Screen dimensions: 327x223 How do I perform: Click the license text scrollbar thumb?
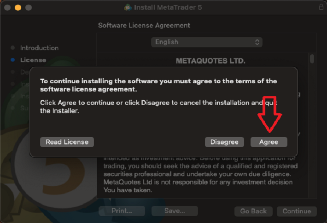point(312,59)
